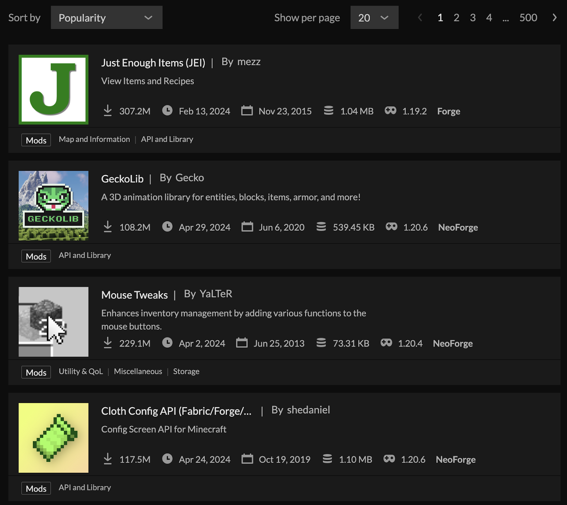Open the GeckoLib mod thumbnail

coord(54,206)
